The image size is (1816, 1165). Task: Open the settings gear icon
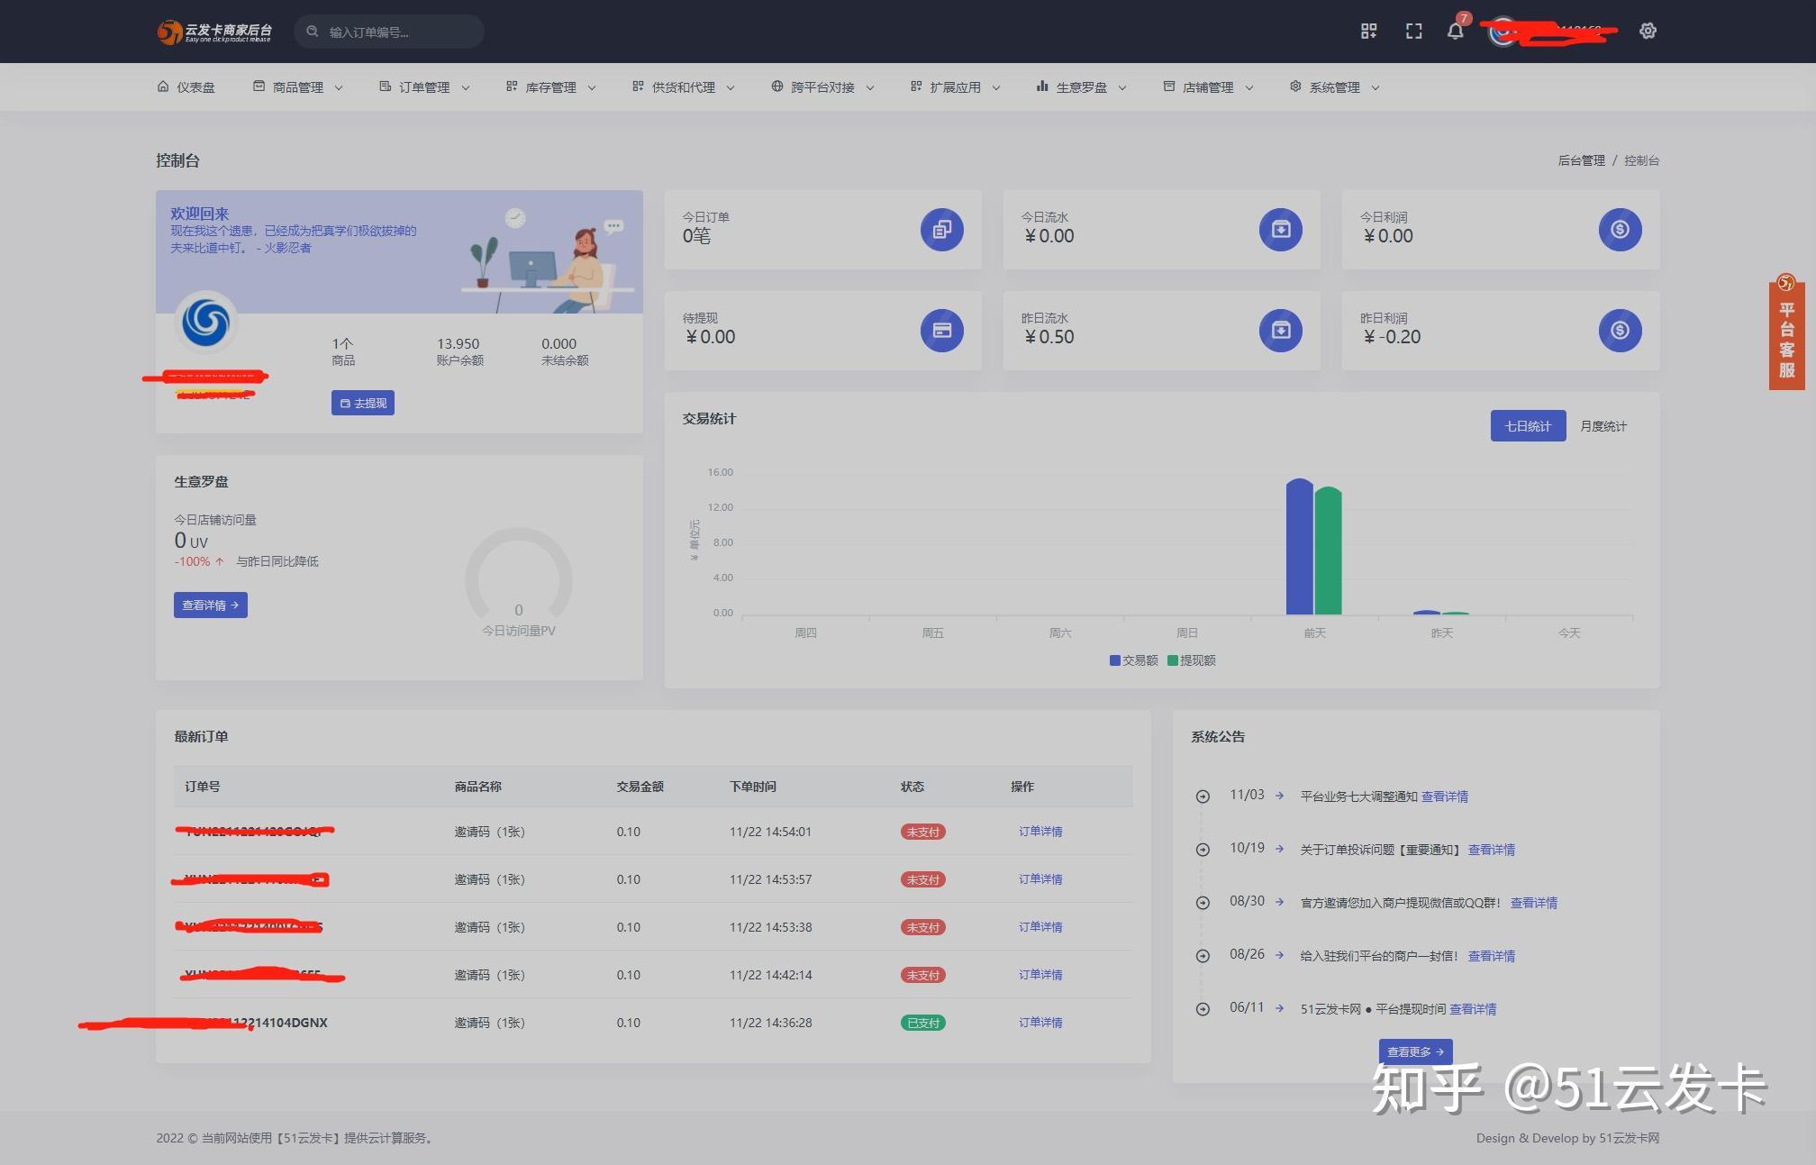point(1648,31)
